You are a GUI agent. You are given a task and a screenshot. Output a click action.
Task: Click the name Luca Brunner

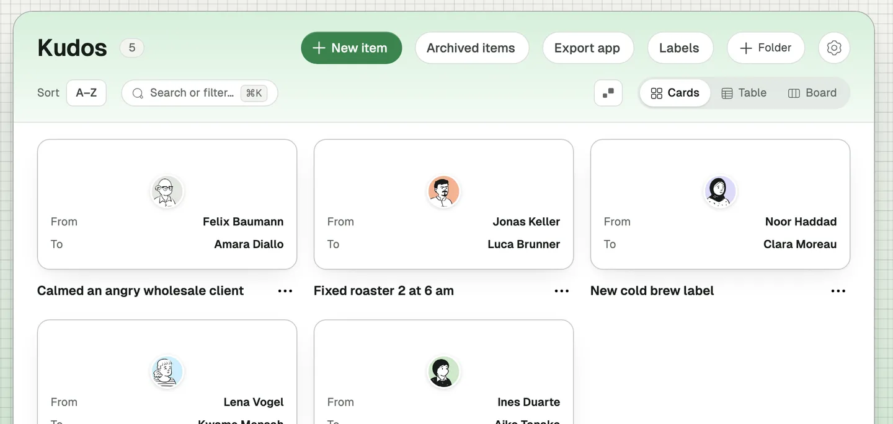pyautogui.click(x=523, y=244)
